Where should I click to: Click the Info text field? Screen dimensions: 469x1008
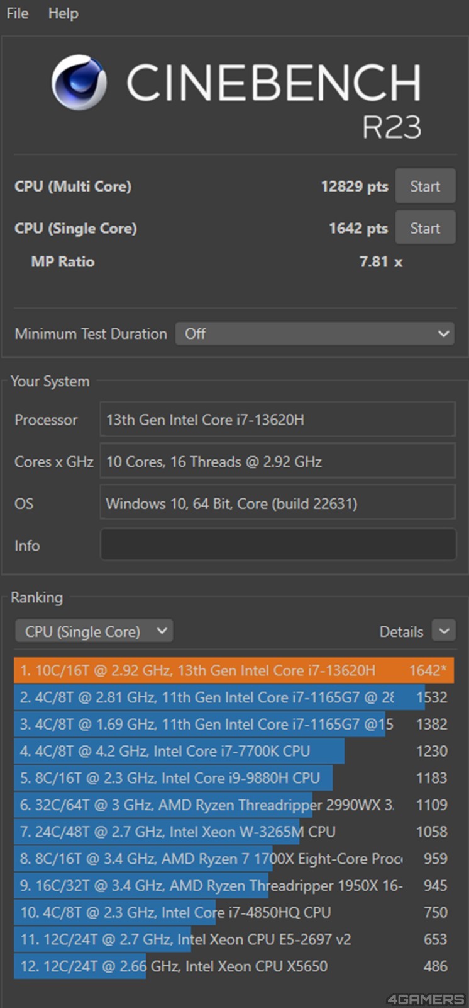[x=277, y=545]
